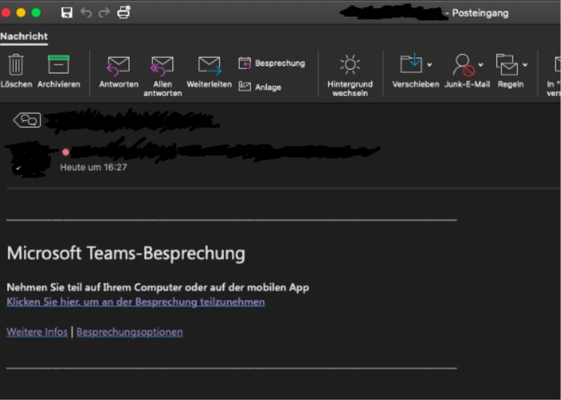Click the Posteingang window title text

click(x=480, y=13)
